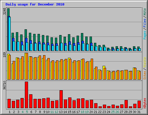Click day 28 label on x-axis
The width and height of the screenshot is (148, 115).
pyautogui.click(x=126, y=112)
